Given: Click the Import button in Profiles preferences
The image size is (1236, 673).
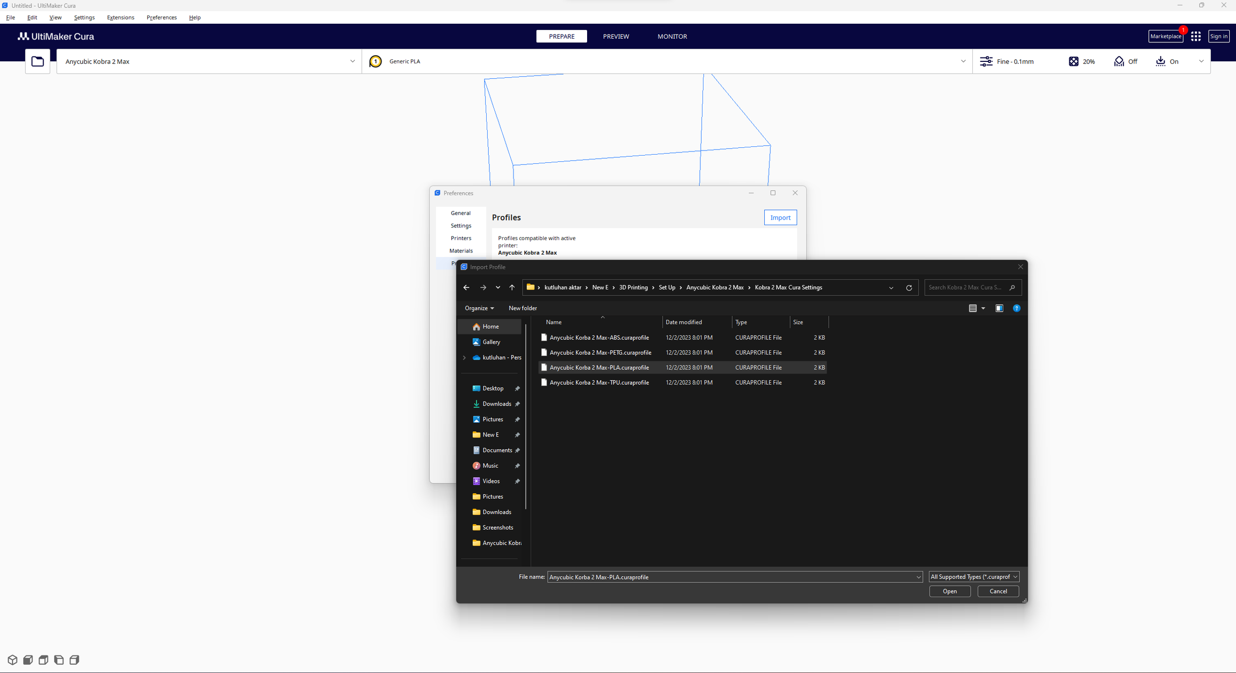Looking at the screenshot, I should tap(780, 217).
